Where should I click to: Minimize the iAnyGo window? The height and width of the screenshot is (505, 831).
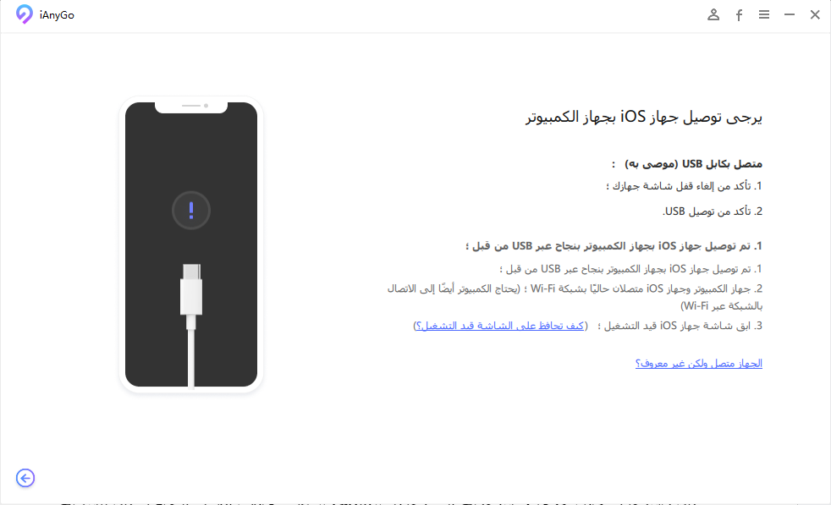click(790, 15)
